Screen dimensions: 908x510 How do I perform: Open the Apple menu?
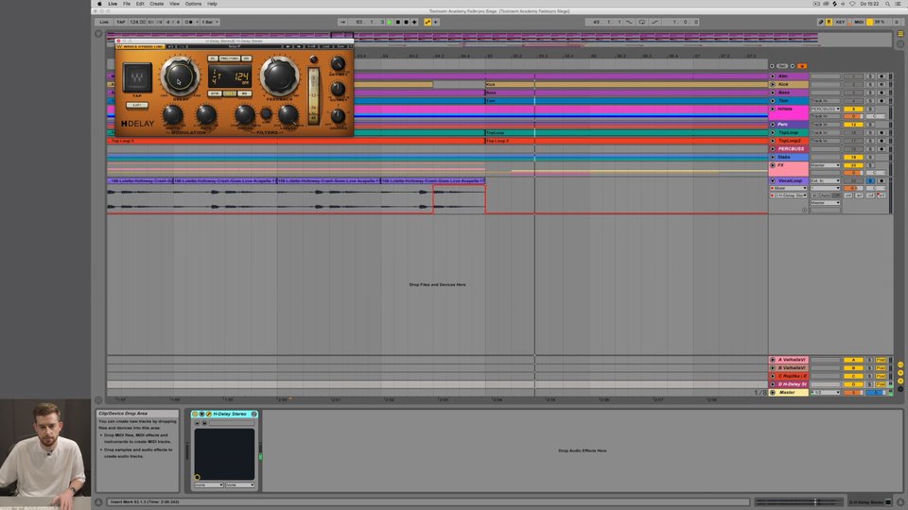99,4
